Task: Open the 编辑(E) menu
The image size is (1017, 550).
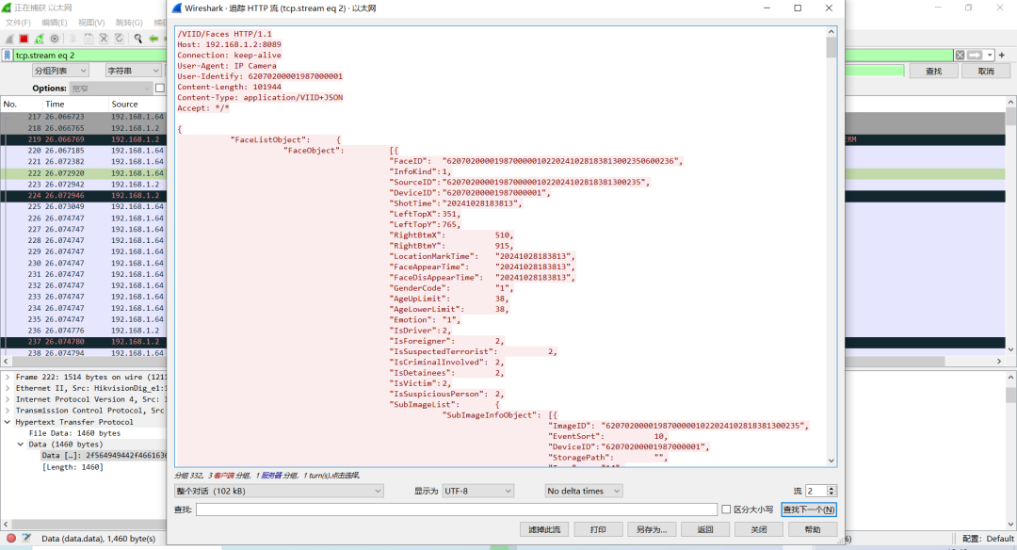Action: pos(54,23)
